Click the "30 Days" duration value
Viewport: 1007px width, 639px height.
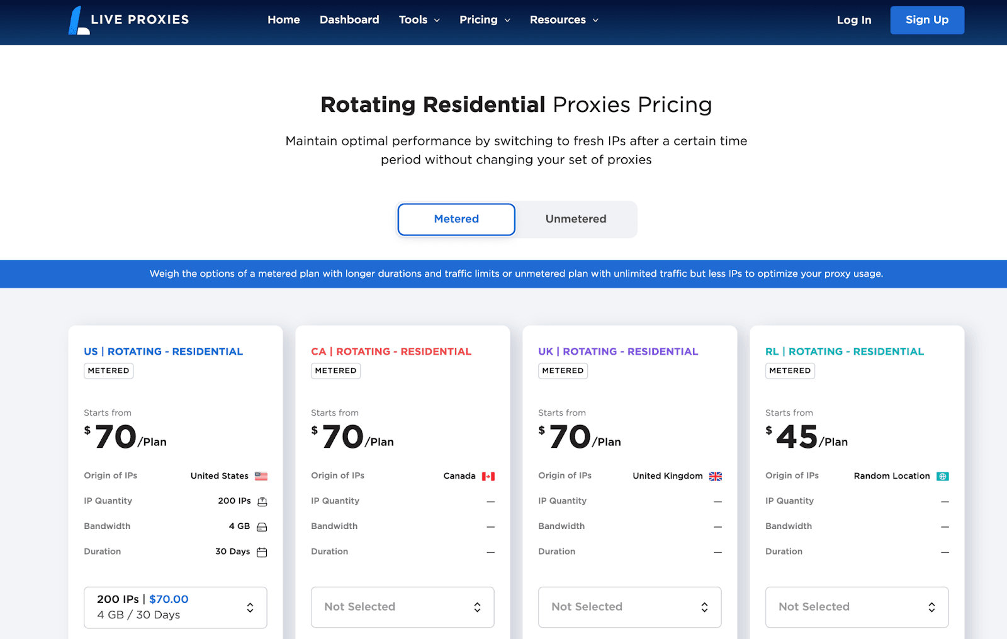[233, 552]
